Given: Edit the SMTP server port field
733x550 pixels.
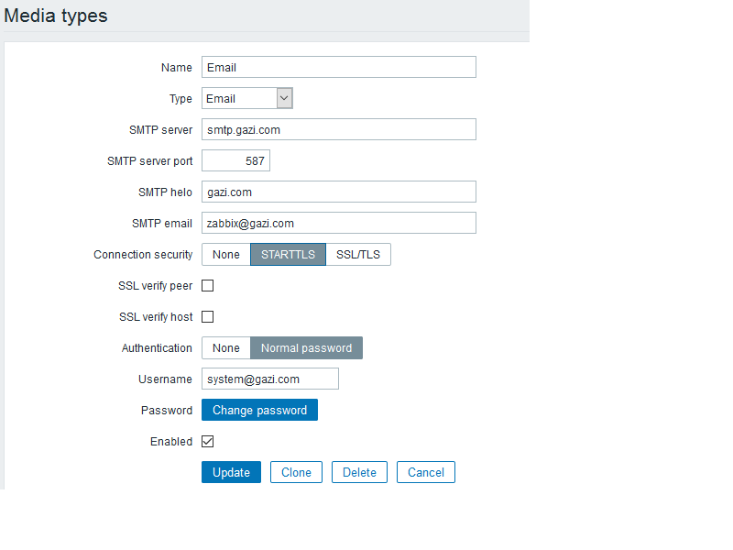Looking at the screenshot, I should point(235,160).
